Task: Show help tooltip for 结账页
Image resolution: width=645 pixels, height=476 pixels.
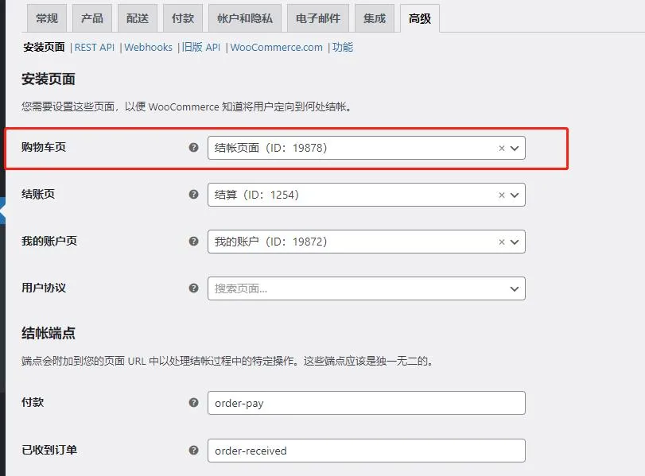Action: click(x=193, y=195)
